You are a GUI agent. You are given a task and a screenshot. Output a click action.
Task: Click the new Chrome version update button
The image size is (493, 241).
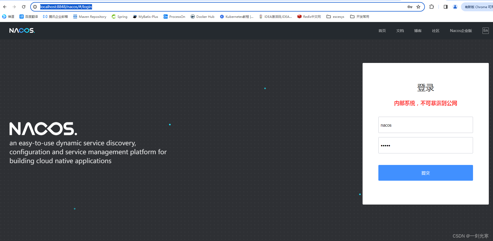click(x=477, y=7)
